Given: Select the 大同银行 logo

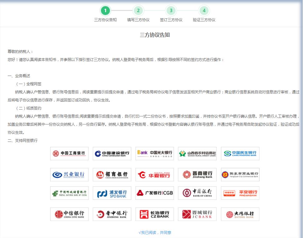Looking at the screenshot, I should (240, 214).
